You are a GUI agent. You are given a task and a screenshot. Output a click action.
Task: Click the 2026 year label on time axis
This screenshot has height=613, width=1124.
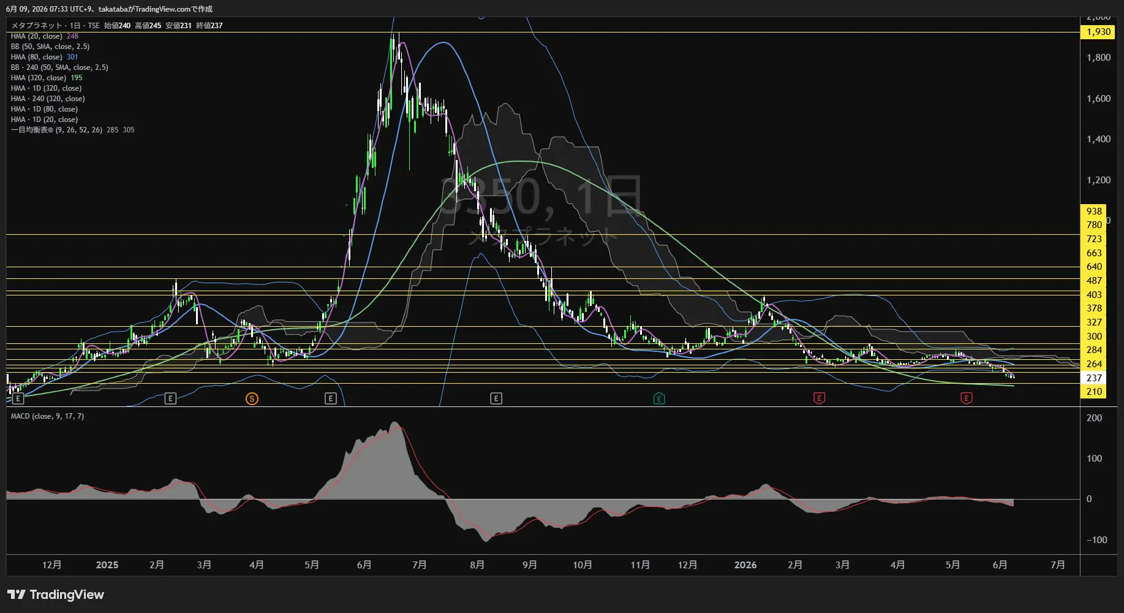tap(745, 565)
